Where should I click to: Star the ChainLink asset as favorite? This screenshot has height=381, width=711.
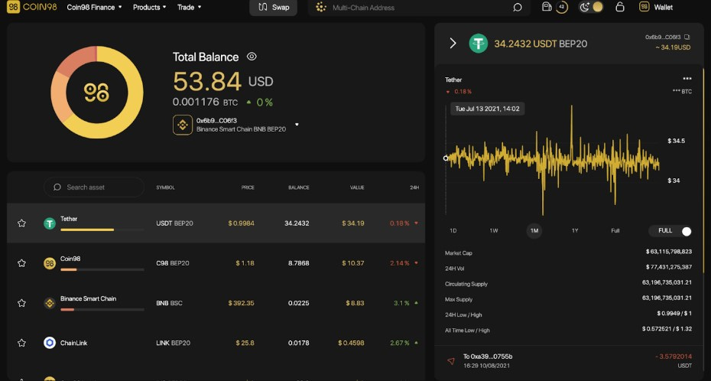(21, 343)
